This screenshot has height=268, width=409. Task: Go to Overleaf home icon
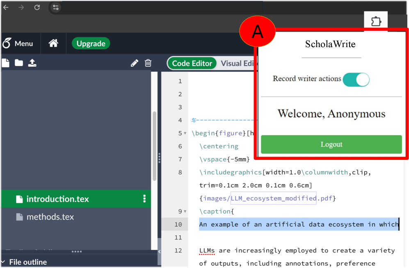pyautogui.click(x=53, y=43)
